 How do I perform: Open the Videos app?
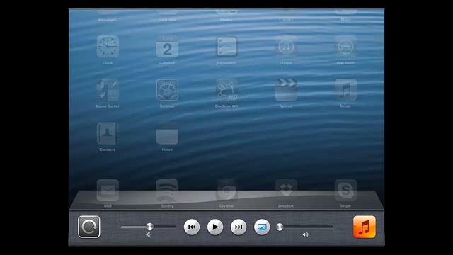click(286, 90)
